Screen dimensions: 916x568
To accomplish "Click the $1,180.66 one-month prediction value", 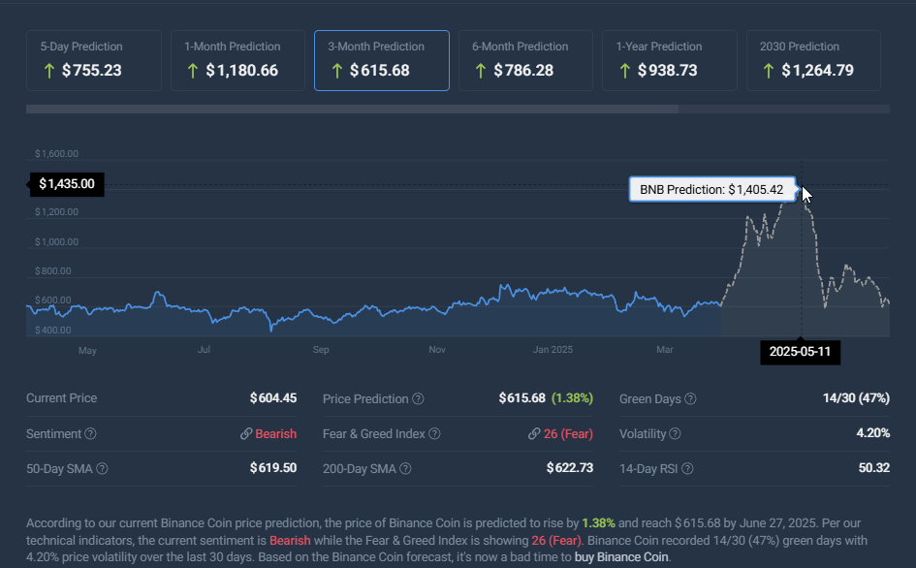I will (x=242, y=71).
